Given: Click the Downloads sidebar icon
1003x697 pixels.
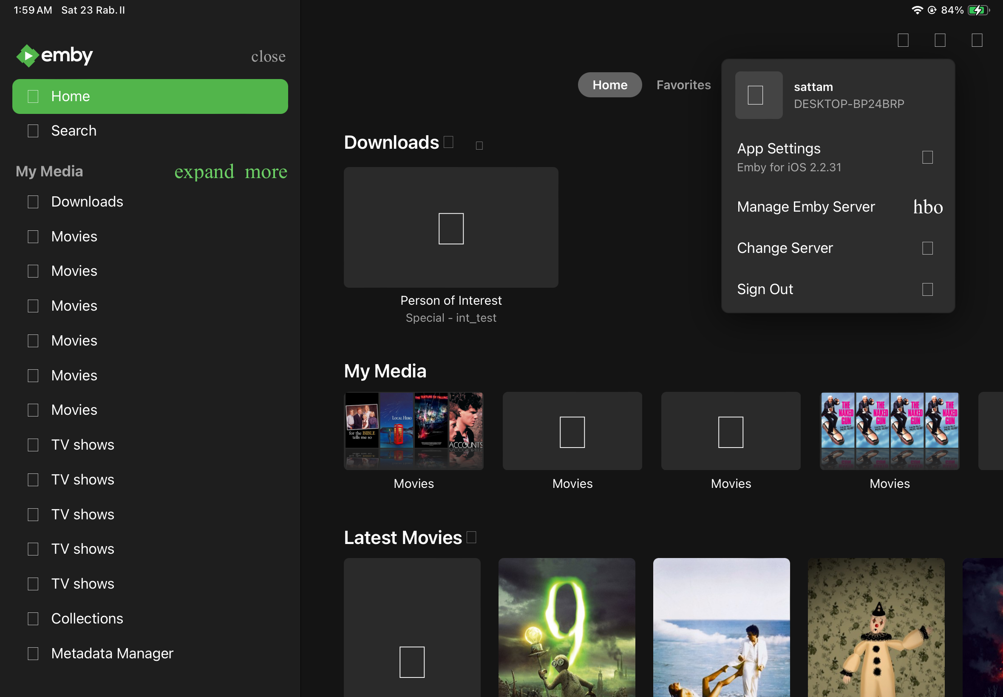Looking at the screenshot, I should [33, 202].
